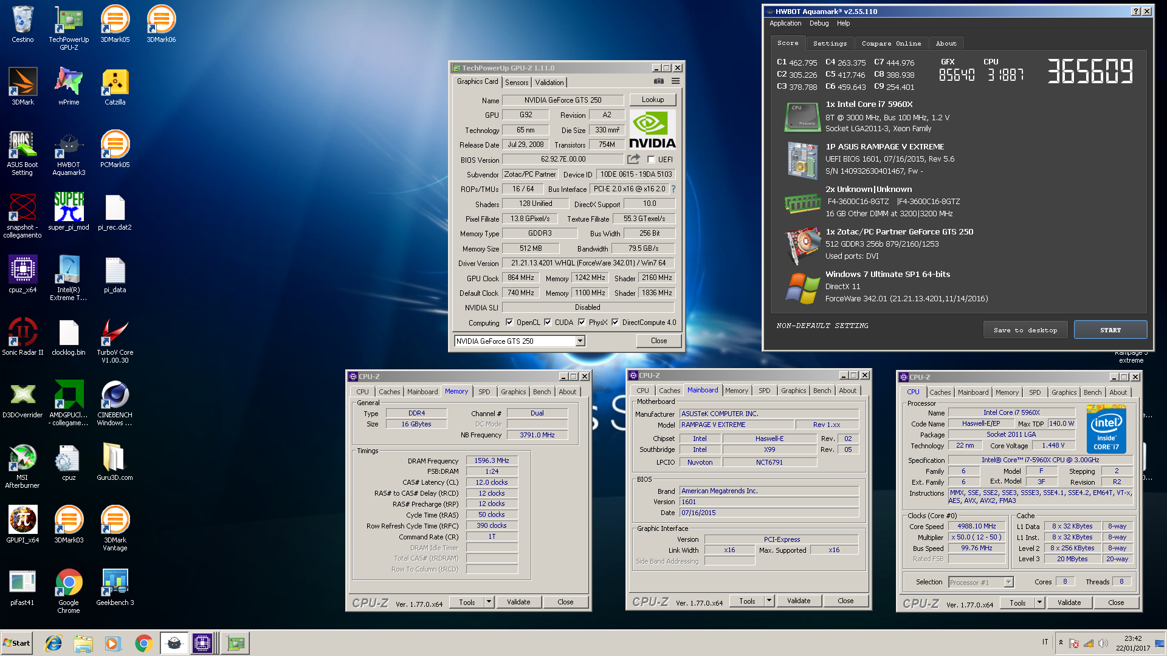Click GPU-Z screenshot camera icon
Viewport: 1167px width, 656px height.
coord(658,81)
